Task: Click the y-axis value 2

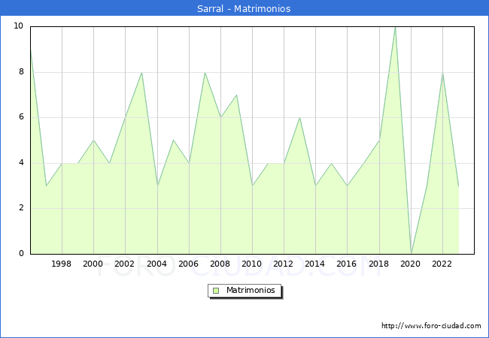Action: (x=21, y=207)
